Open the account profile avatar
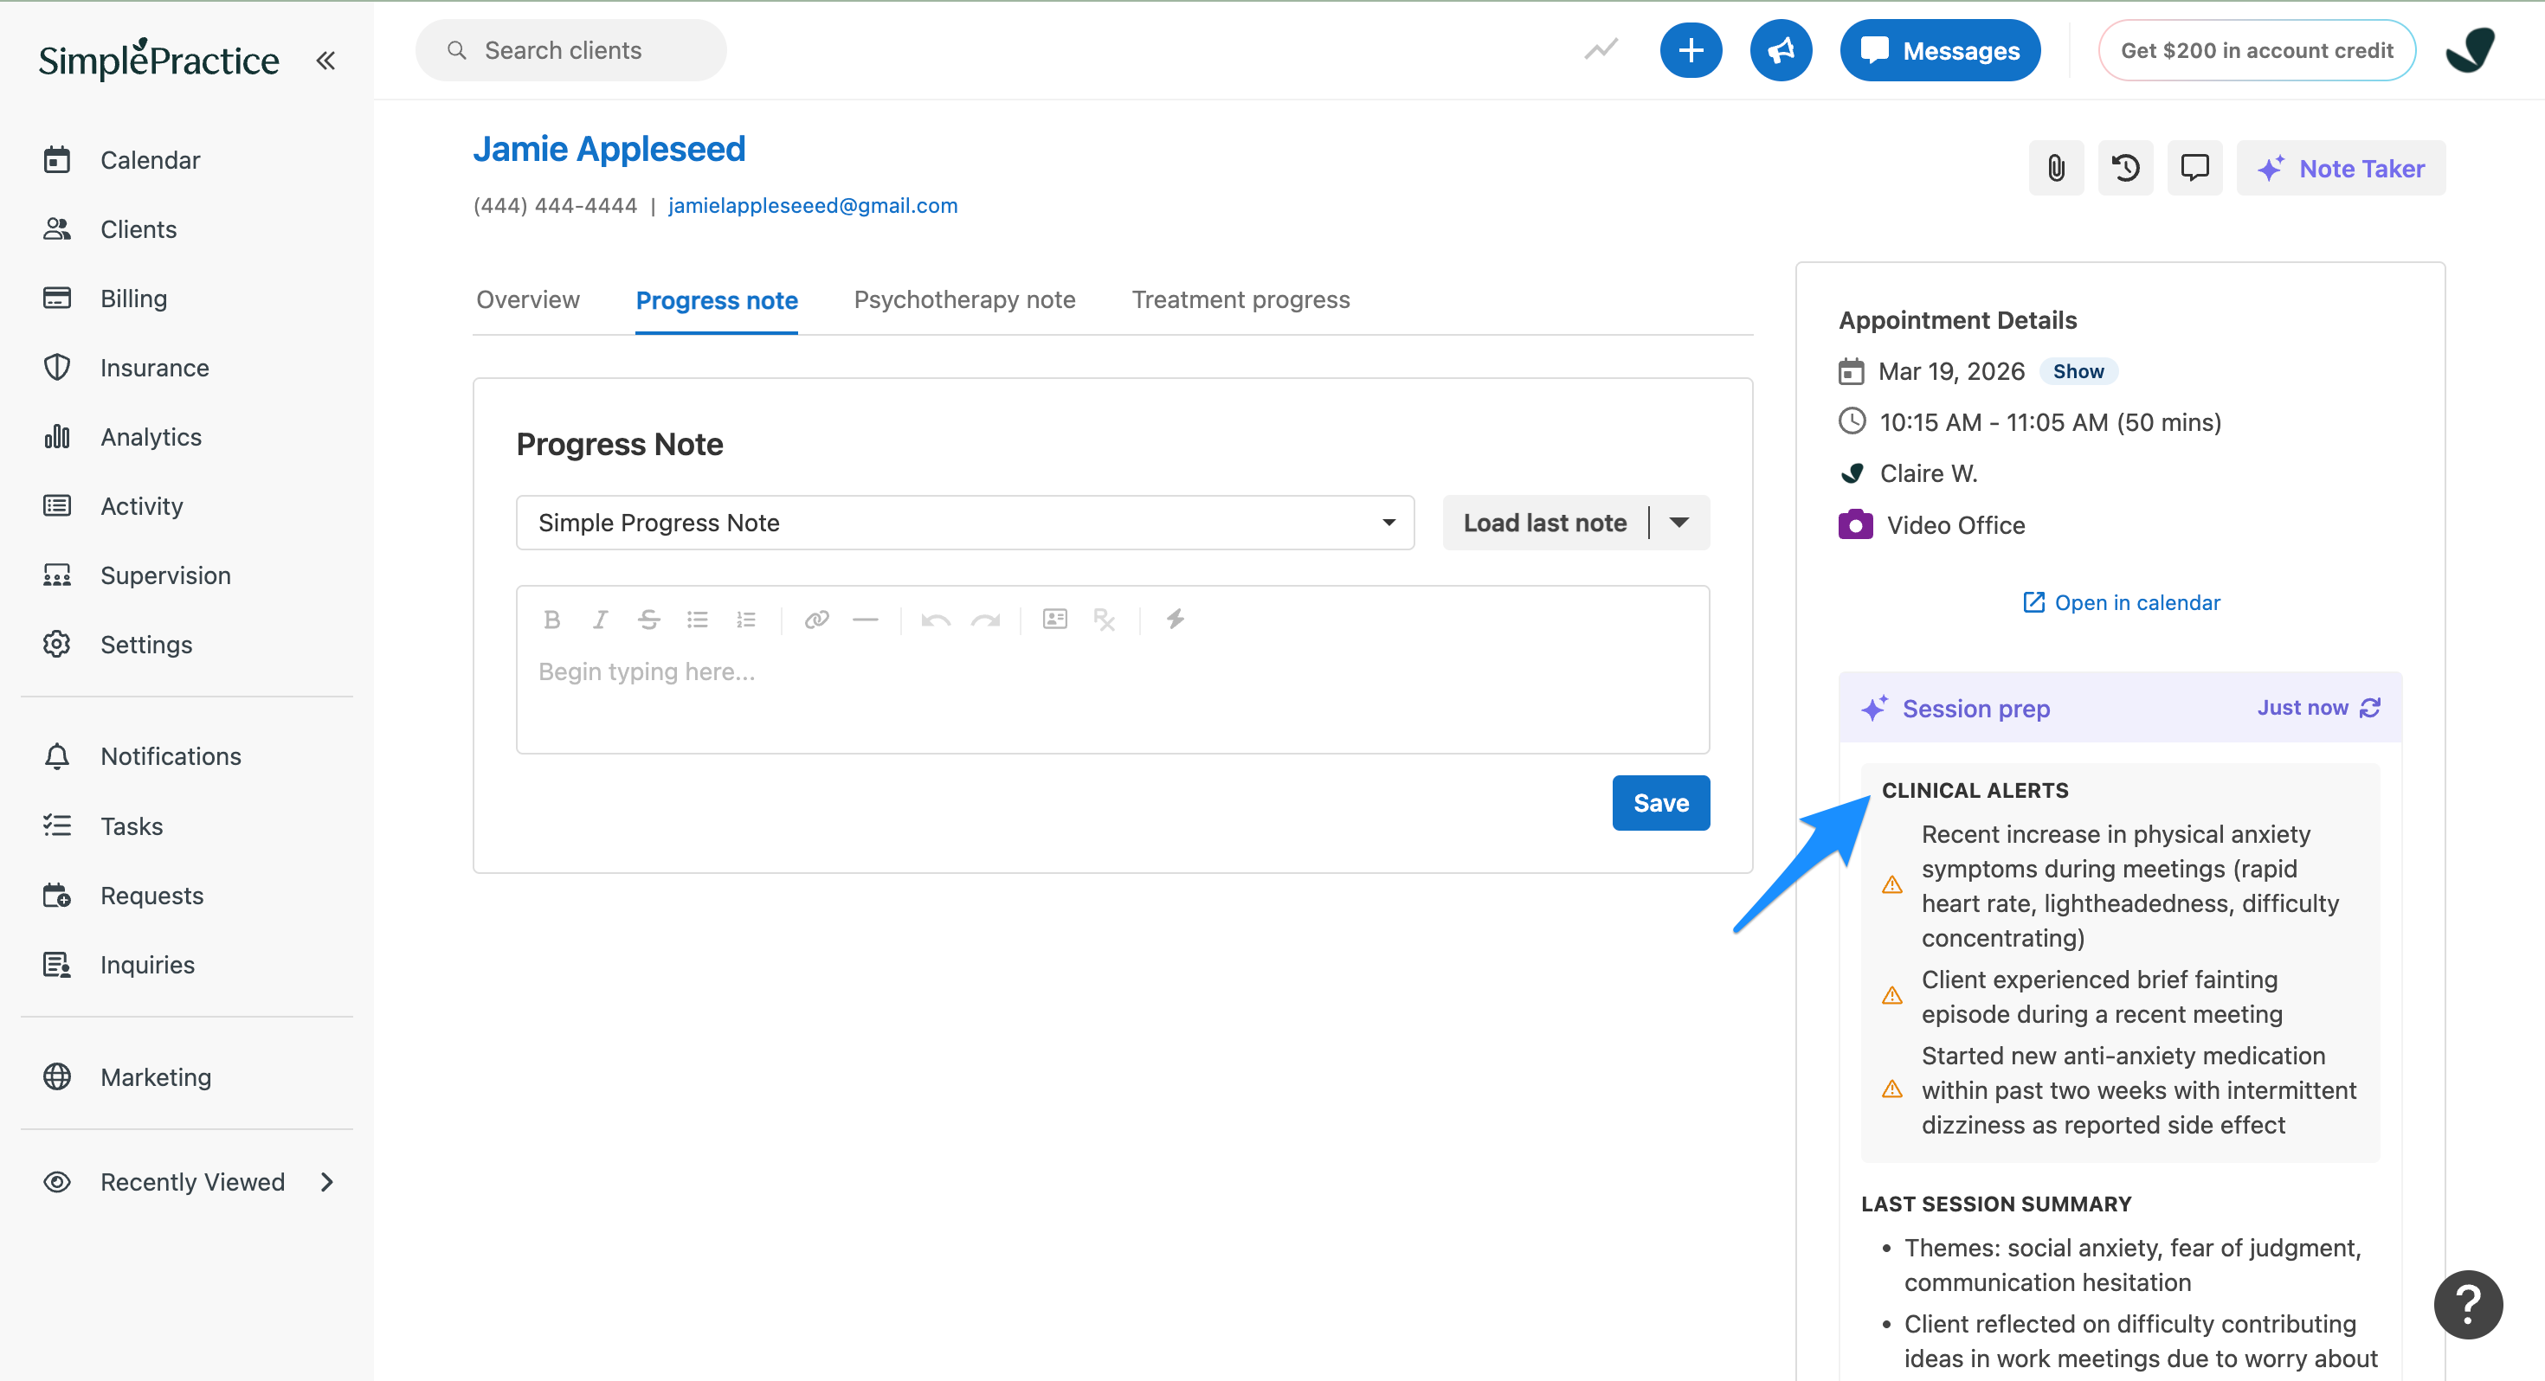Image resolution: width=2545 pixels, height=1381 pixels. coord(2470,49)
